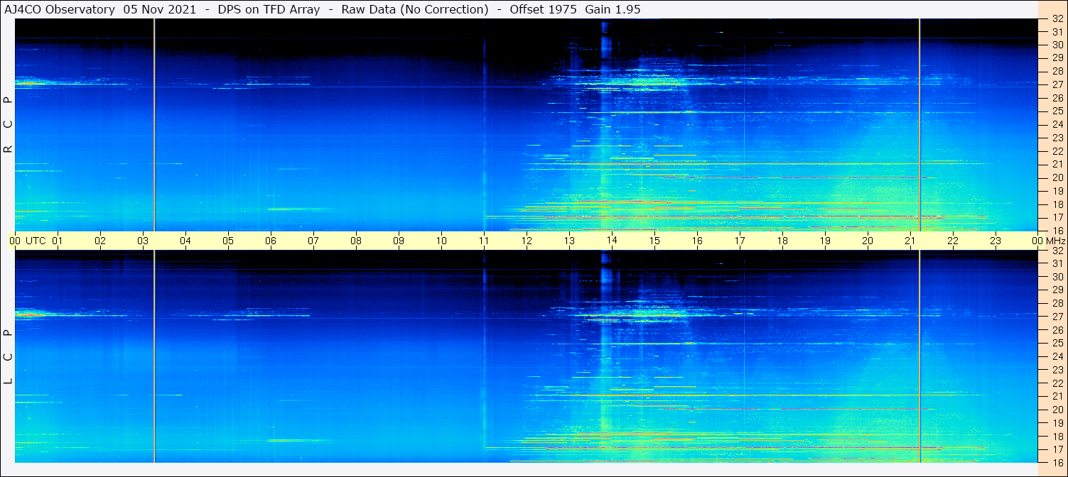The height and width of the screenshot is (477, 1068).
Task: Click the 09 hour tick label
Action: coord(399,241)
